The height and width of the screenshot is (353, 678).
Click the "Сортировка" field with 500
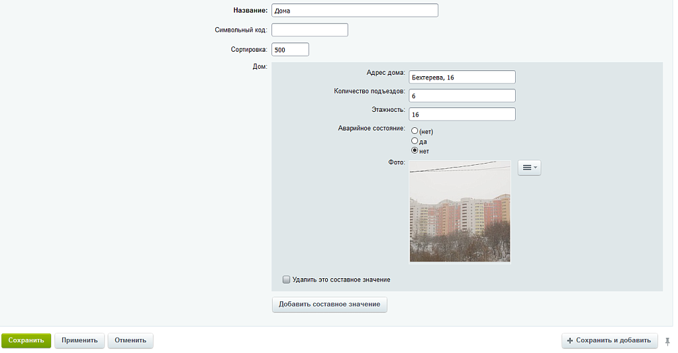(290, 50)
